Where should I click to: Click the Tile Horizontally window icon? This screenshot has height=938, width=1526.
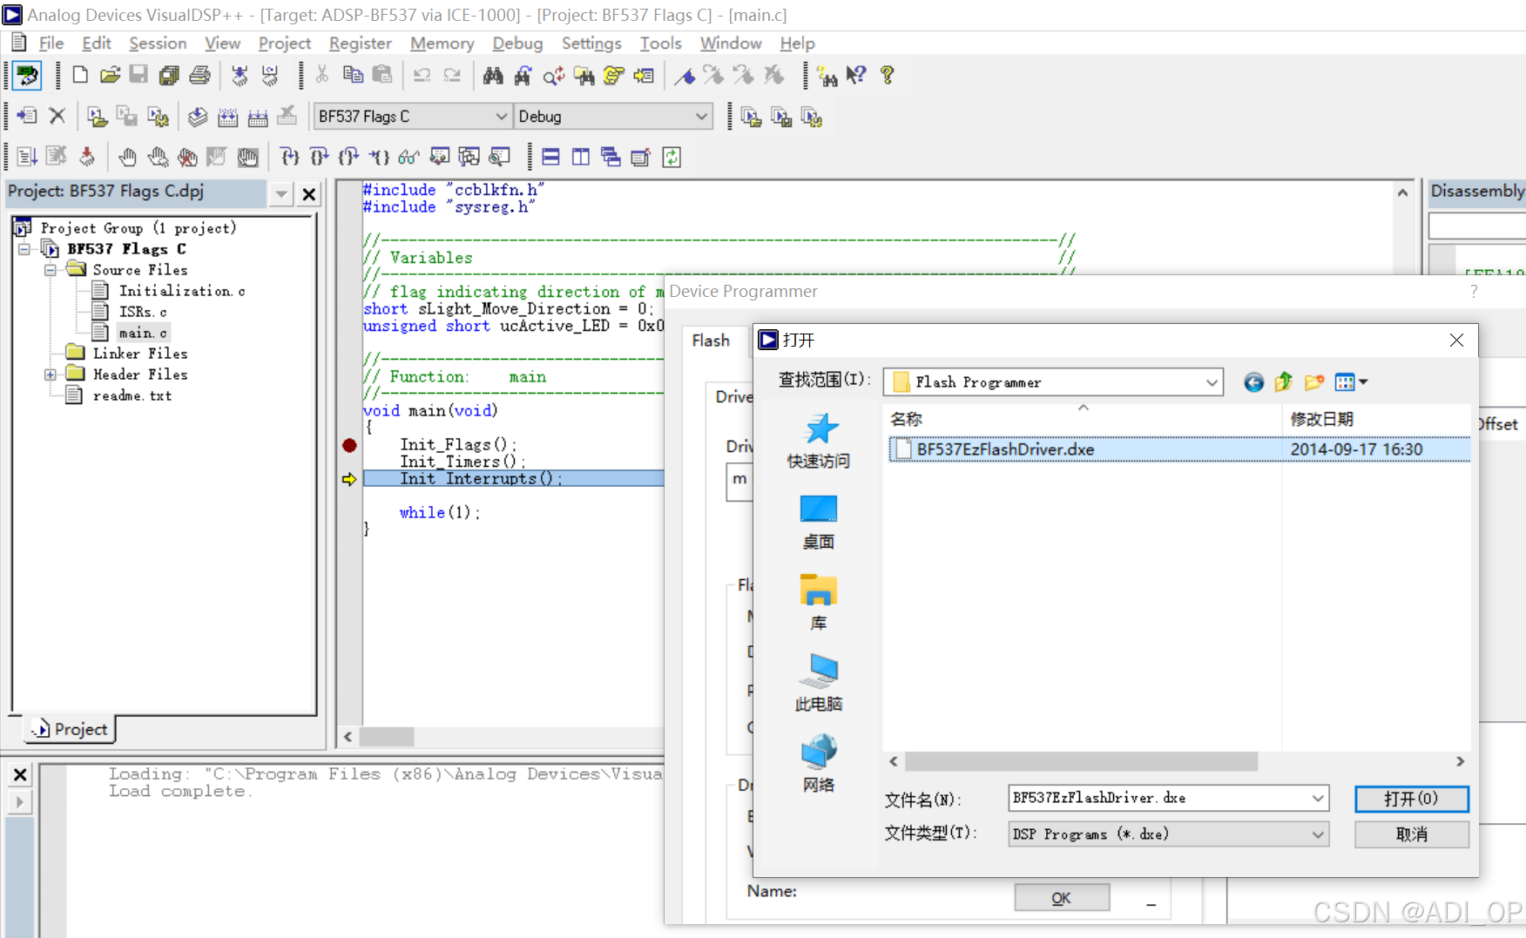550,157
